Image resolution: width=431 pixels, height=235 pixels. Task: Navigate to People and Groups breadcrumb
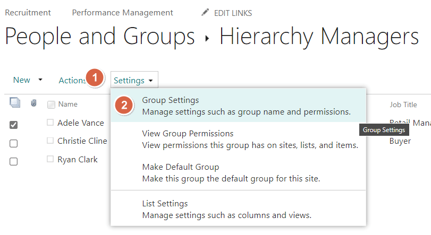tap(100, 37)
